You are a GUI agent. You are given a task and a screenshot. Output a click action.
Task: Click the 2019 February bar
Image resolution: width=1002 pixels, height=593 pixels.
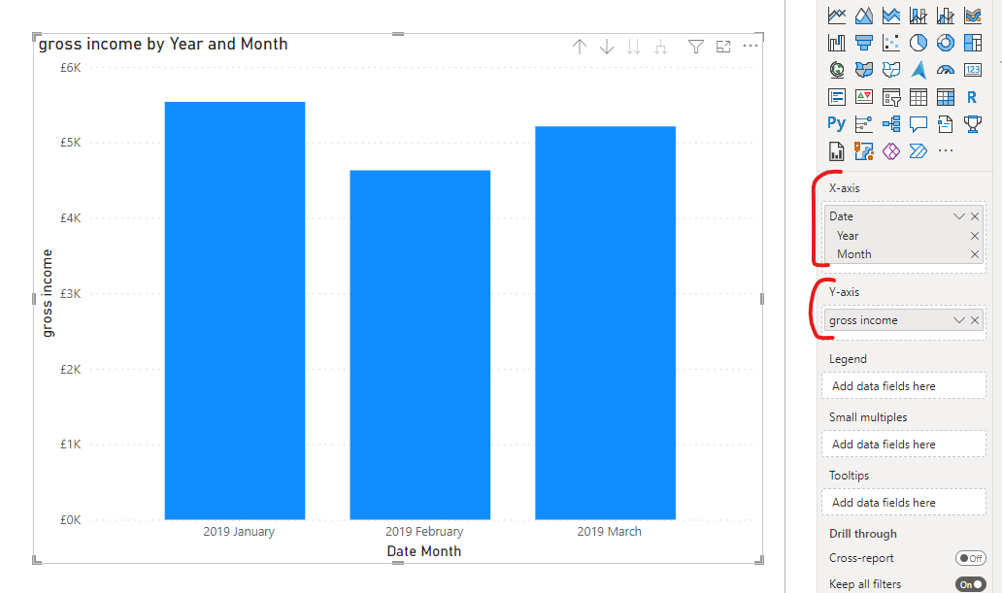[x=419, y=346]
